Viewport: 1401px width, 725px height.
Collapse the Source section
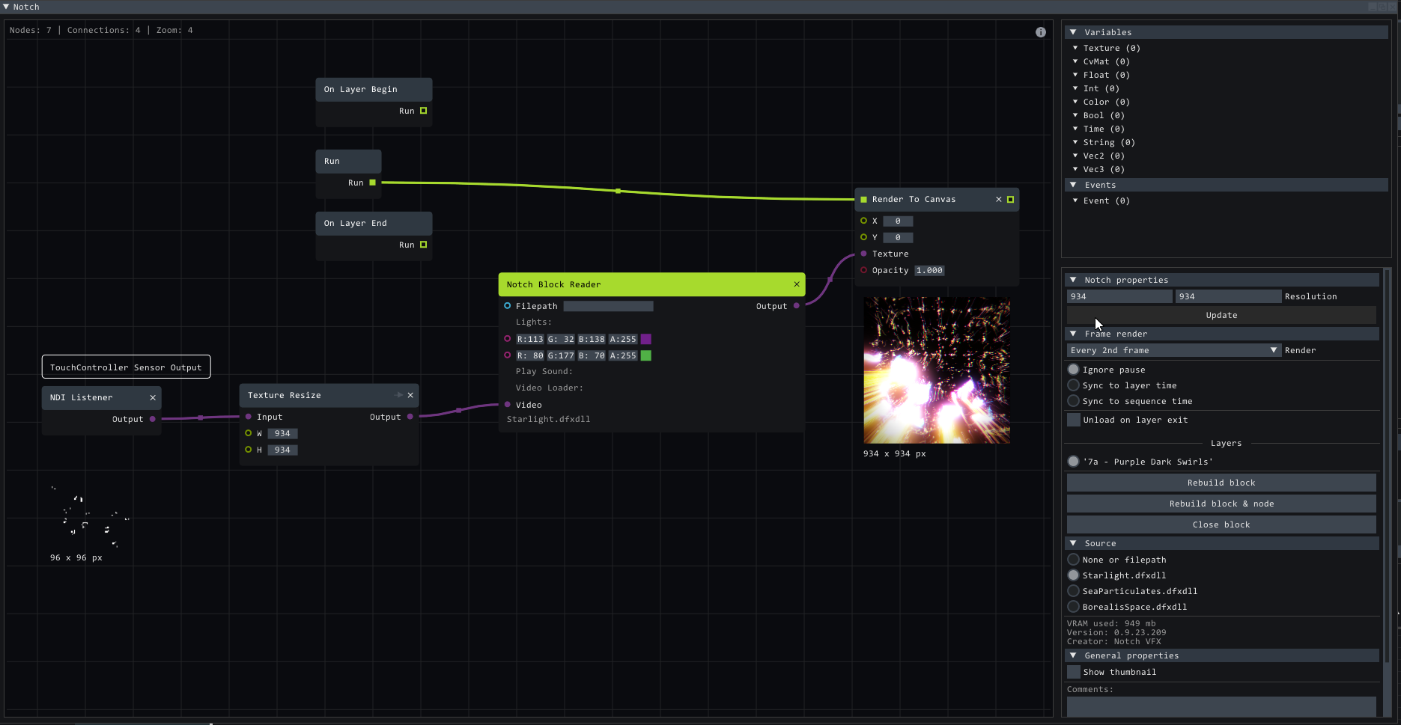point(1073,543)
